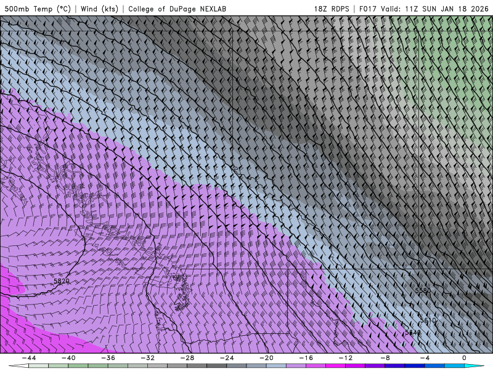Click the 'Wind (kts)' title label
This screenshot has height=369, width=493.
coord(99,9)
